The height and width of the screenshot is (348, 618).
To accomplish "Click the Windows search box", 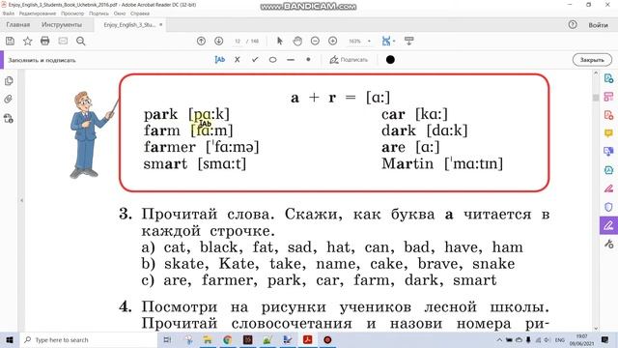I will [x=89, y=339].
